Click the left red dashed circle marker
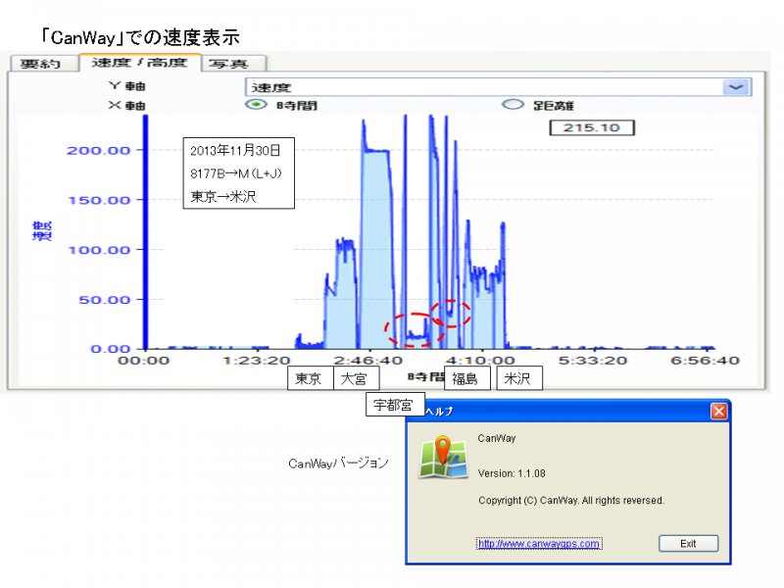The height and width of the screenshot is (588, 784). point(411,330)
